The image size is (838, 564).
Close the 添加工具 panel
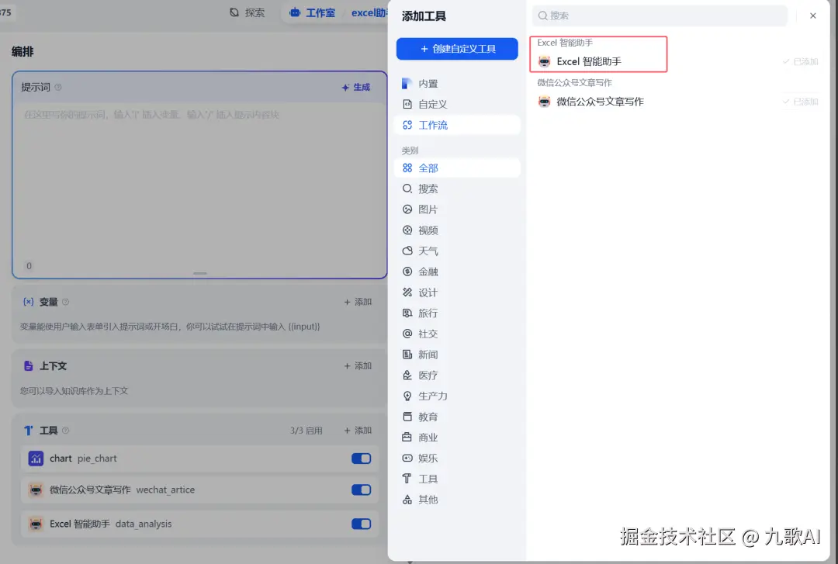click(x=813, y=16)
